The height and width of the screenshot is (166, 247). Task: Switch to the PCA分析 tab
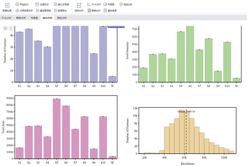coord(6,18)
